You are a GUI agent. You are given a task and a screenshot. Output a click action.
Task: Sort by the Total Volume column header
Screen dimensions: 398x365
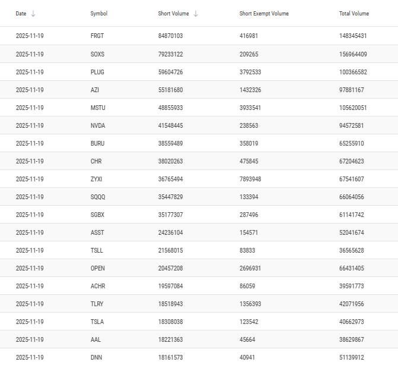point(354,14)
